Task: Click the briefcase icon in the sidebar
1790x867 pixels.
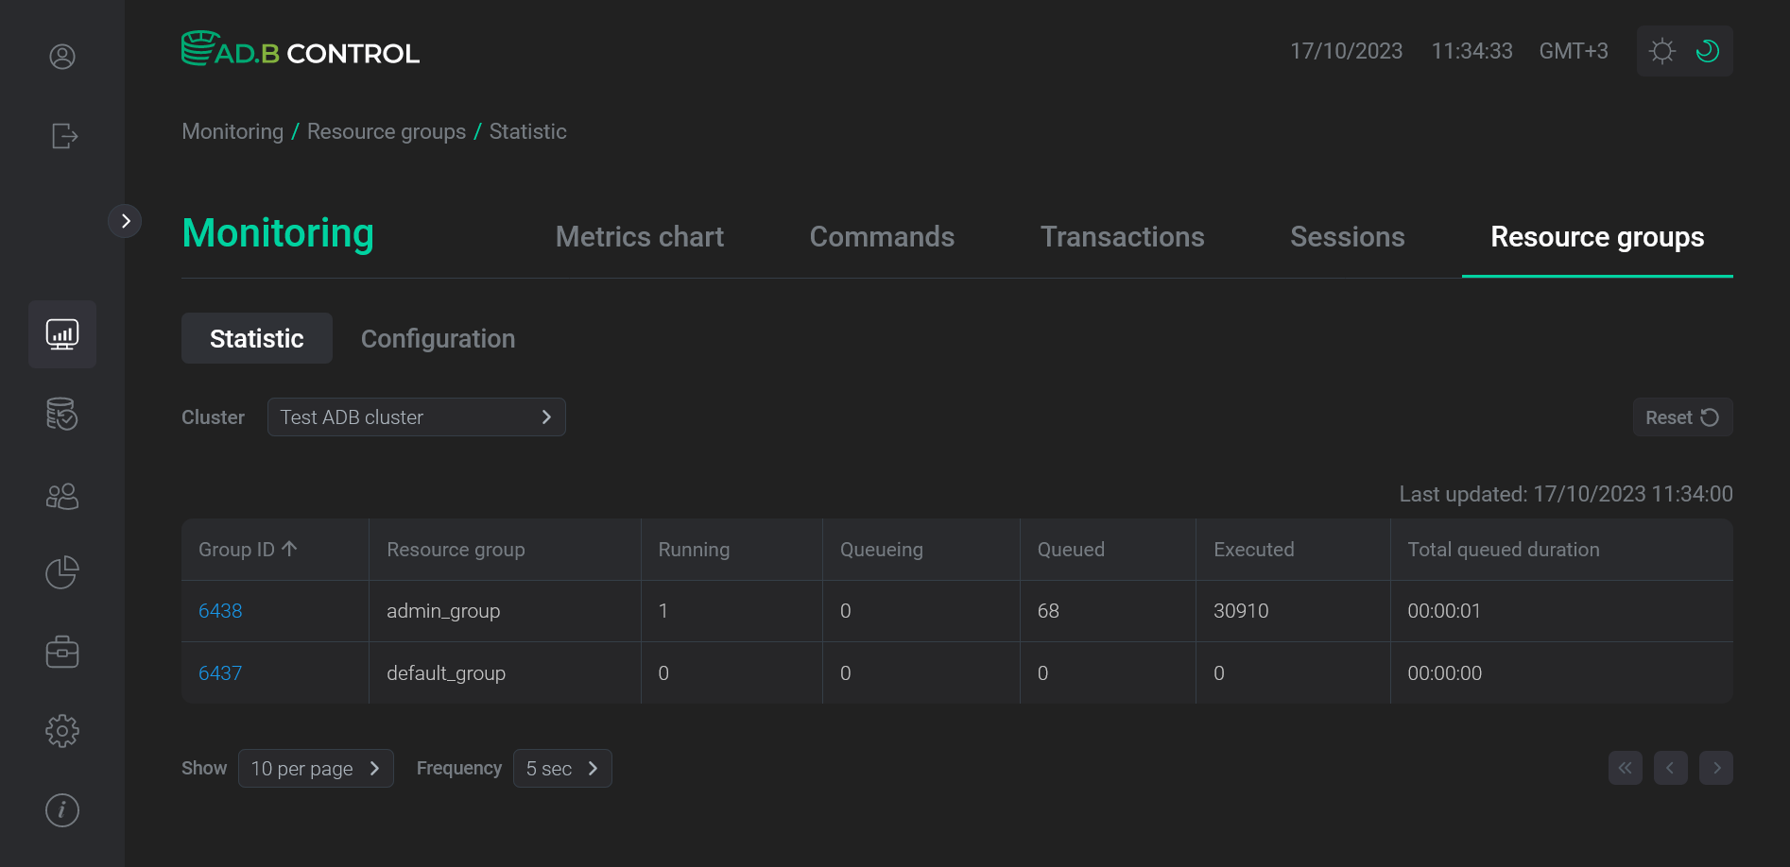Action: click(61, 651)
